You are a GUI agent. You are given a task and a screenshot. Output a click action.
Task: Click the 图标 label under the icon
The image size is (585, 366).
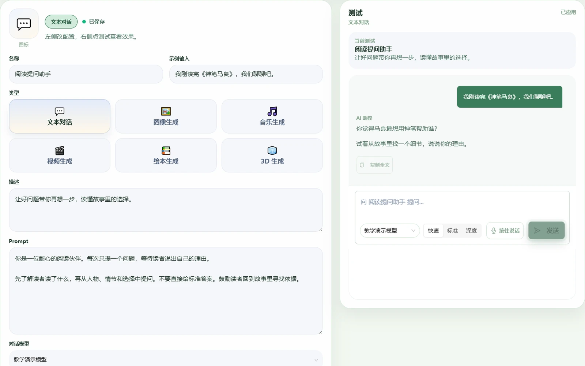coord(24,45)
